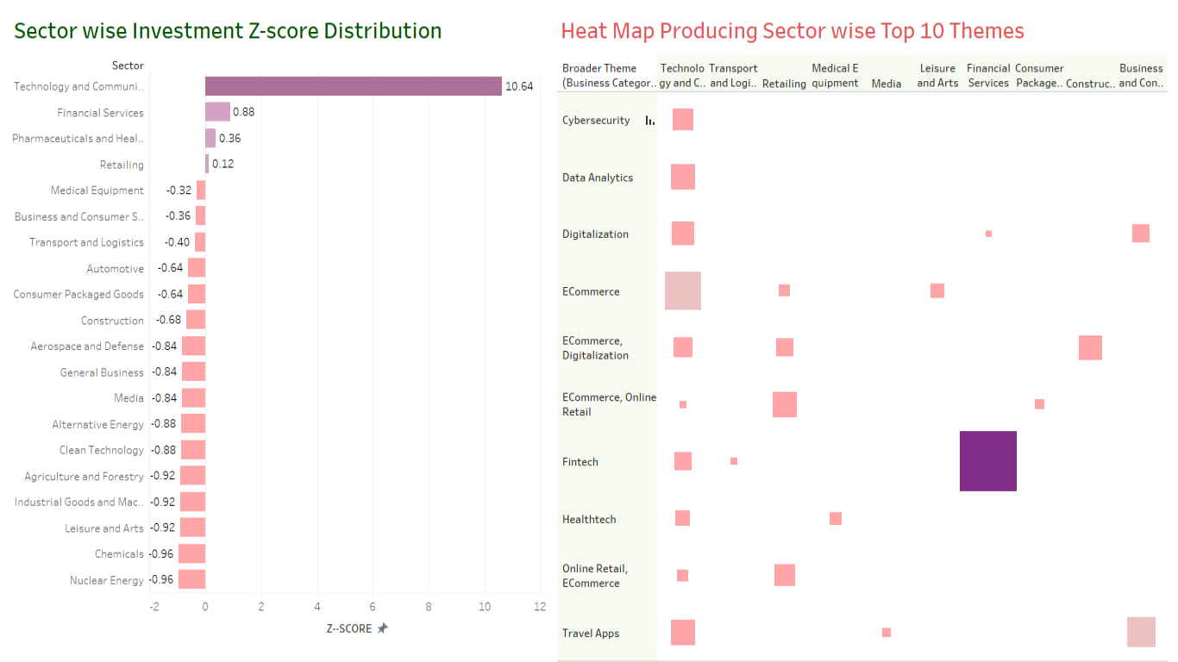The image size is (1178, 662).
Task: Click the Healthtech mark under Medical Equipment
Action: (x=835, y=517)
